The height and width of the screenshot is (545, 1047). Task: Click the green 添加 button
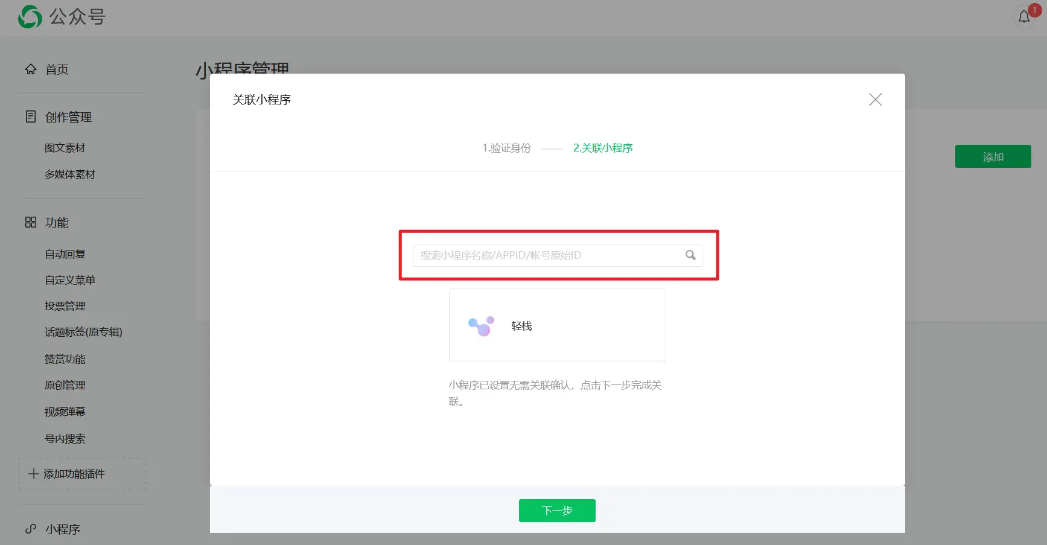pos(993,157)
